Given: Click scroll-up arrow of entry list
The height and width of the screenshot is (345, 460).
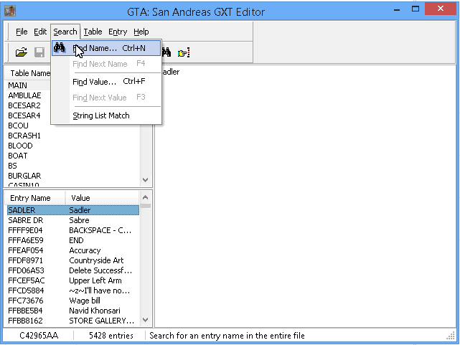Looking at the screenshot, I should [x=145, y=197].
